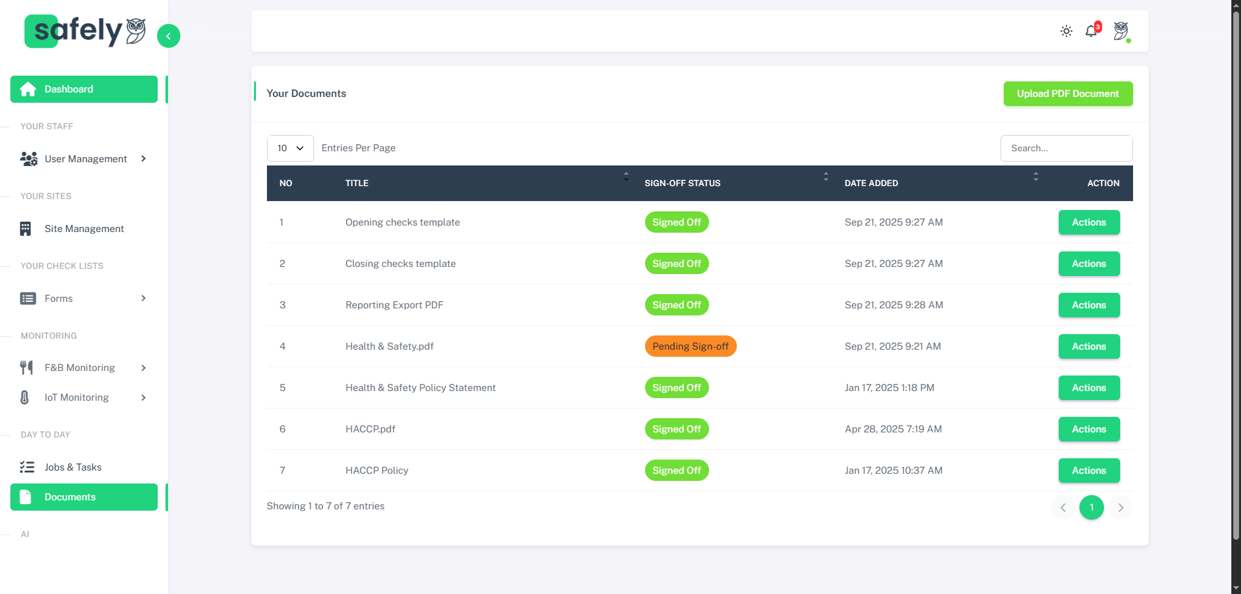Click the Site Management building icon
This screenshot has width=1241, height=594.
coord(25,229)
